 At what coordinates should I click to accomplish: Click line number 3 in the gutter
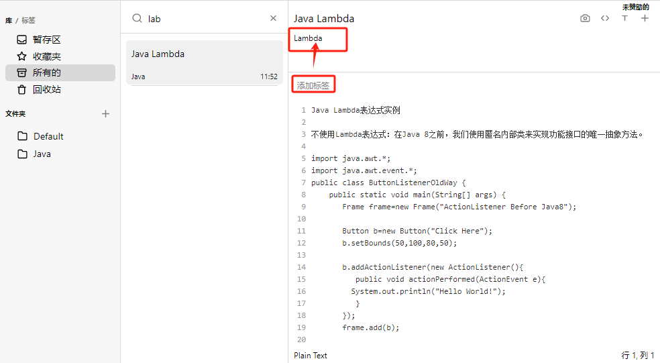coord(303,134)
